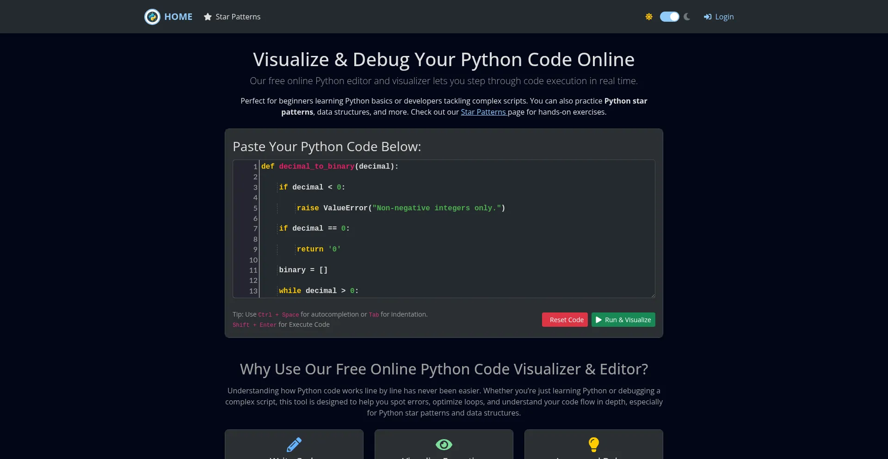The image size is (888, 459).
Task: Click the 'if decimal < 0:' line
Action: pyautogui.click(x=312, y=187)
